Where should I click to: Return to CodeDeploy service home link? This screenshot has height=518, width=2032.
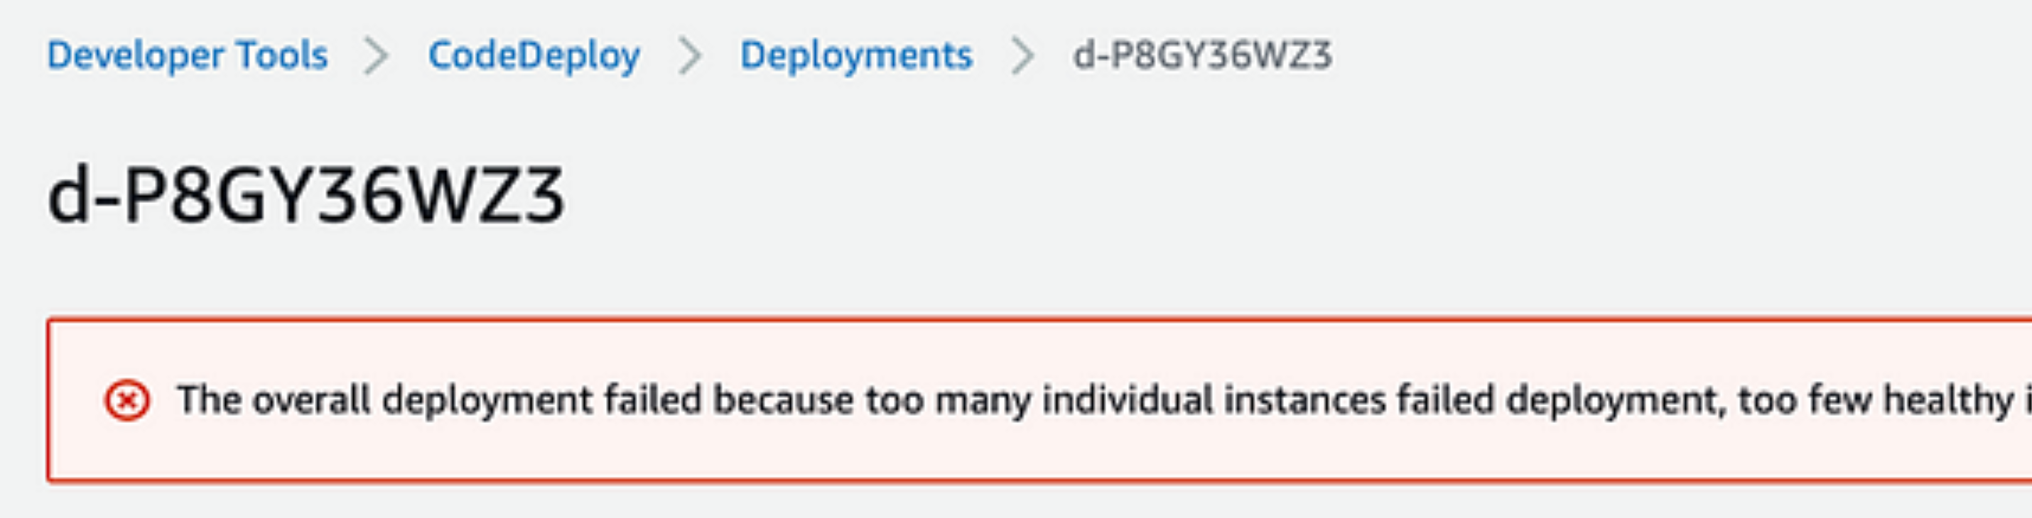click(534, 56)
